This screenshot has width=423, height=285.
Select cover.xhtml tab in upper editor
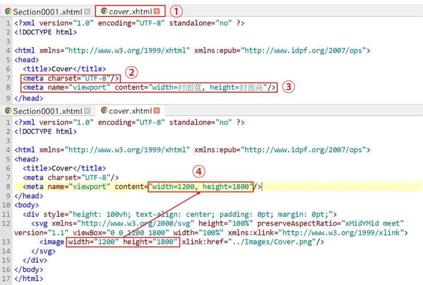[x=130, y=11]
